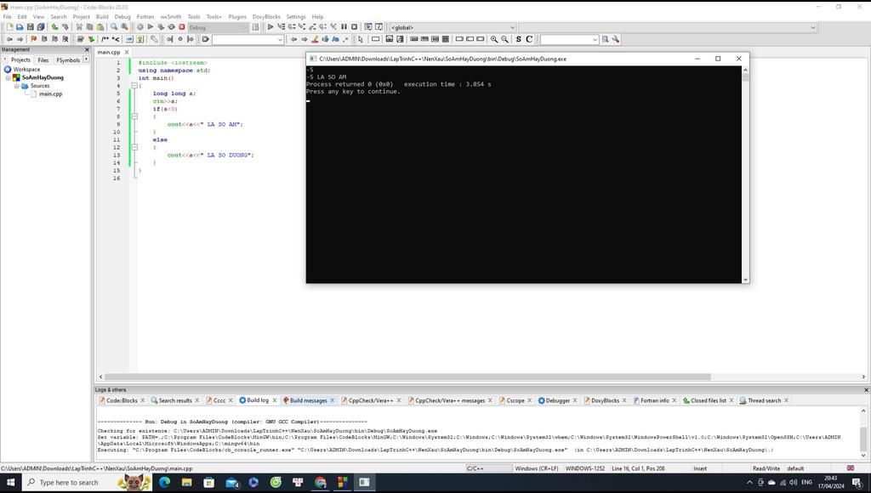This screenshot has height=493, width=871.
Task: Open the Find magnifier icon
Action: 114,26
